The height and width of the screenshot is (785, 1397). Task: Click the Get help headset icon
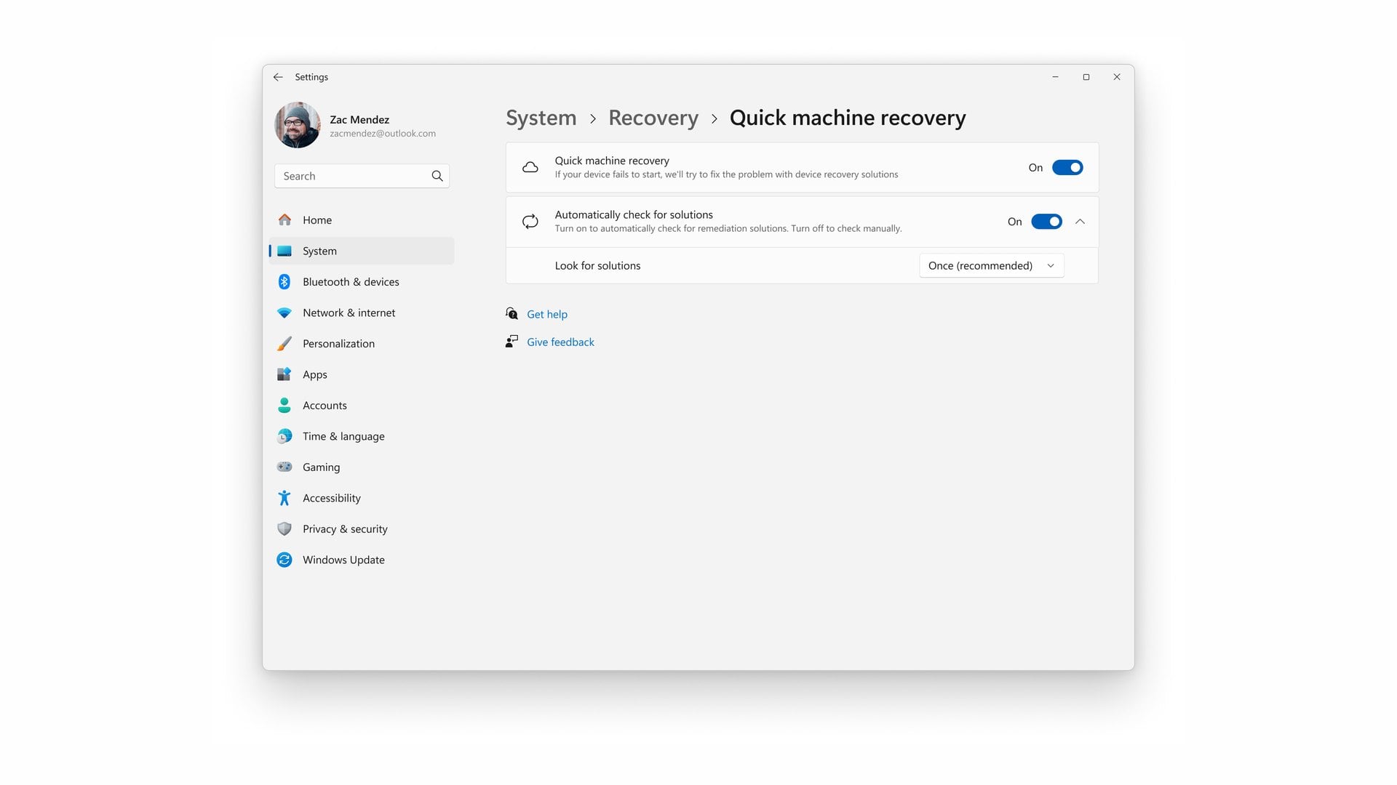coord(512,313)
